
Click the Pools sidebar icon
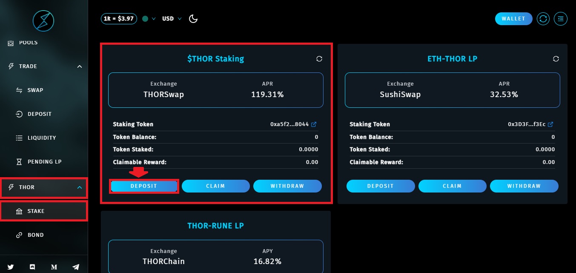[11, 43]
